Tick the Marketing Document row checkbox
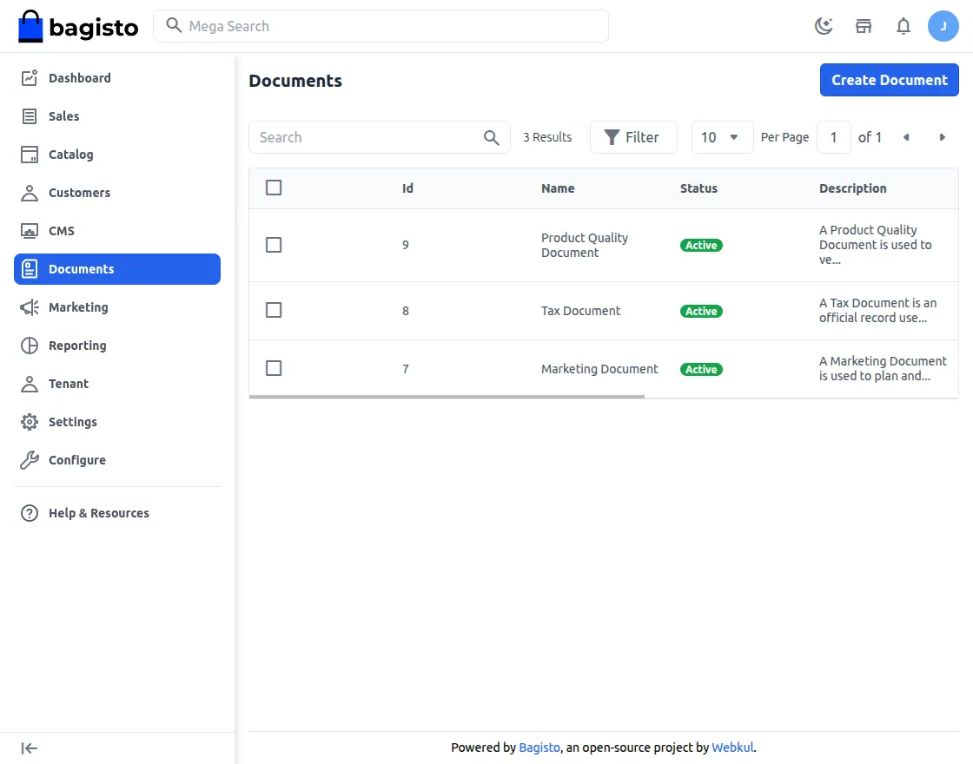The width and height of the screenshot is (973, 764). click(x=274, y=368)
